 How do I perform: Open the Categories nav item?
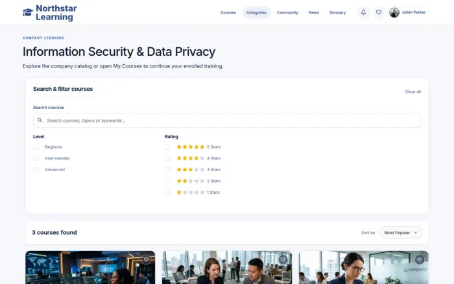click(256, 12)
